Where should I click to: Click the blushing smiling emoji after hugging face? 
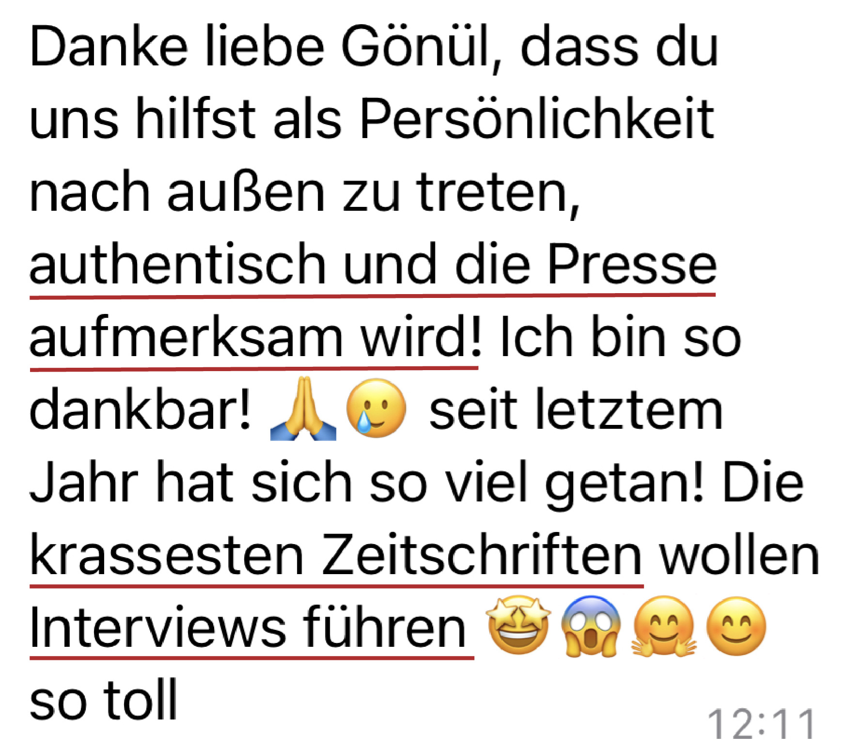736,625
